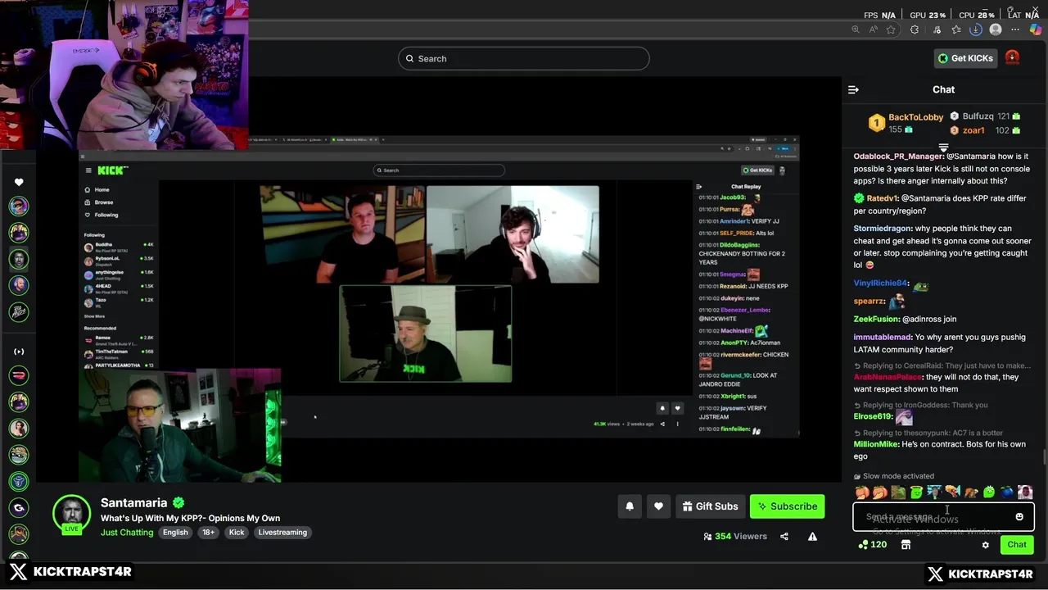
Task: Select the Livestreaming tag
Action: 282,533
